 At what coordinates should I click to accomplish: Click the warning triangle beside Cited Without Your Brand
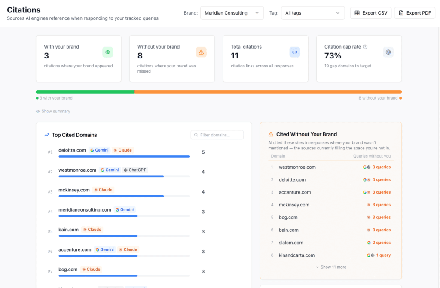tap(271, 134)
